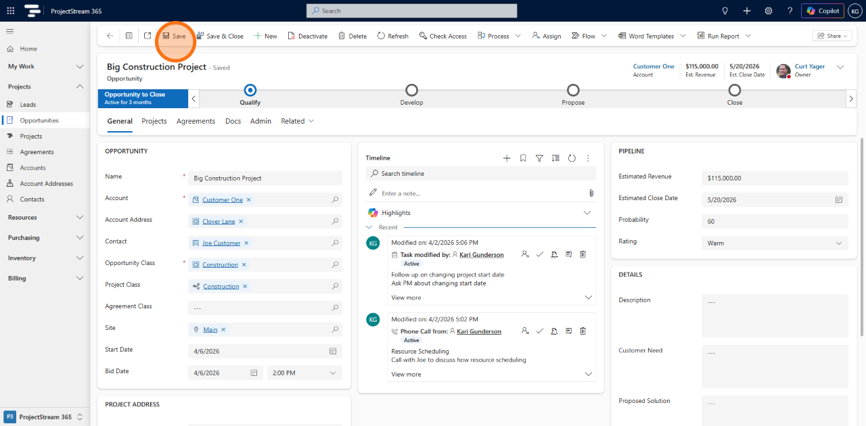Image resolution: width=866 pixels, height=426 pixels.
Task: Open the Bid Date time dropdown
Action: click(x=304, y=373)
